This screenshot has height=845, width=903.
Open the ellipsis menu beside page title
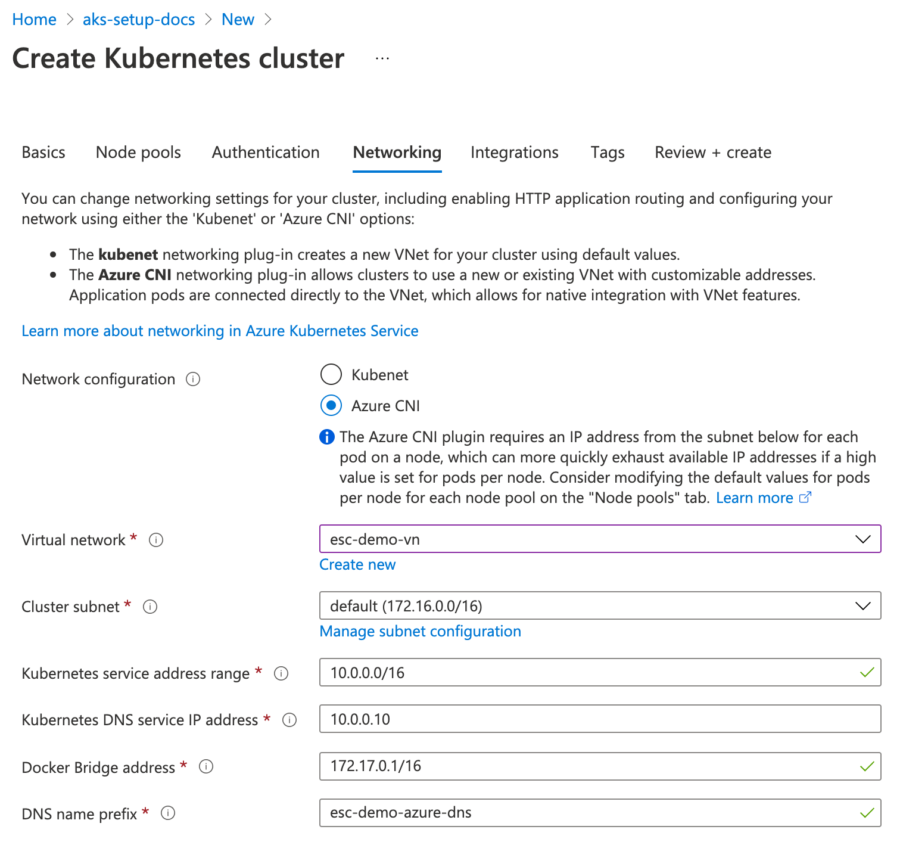[382, 58]
